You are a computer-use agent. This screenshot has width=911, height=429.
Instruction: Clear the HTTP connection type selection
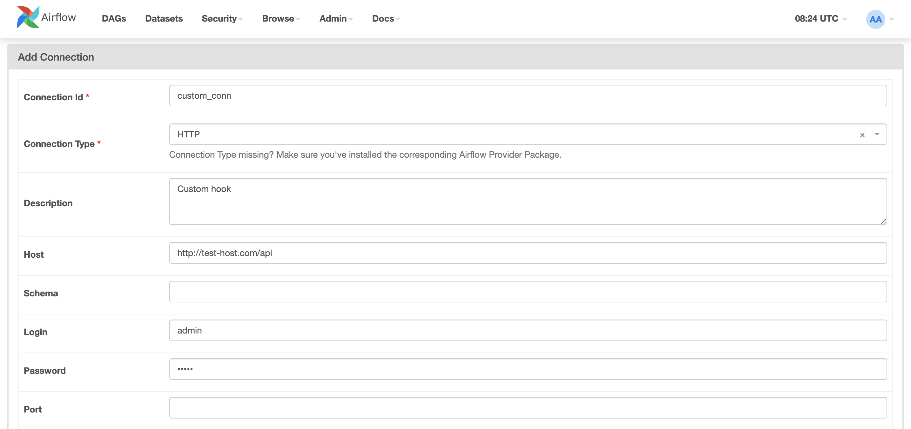point(862,135)
